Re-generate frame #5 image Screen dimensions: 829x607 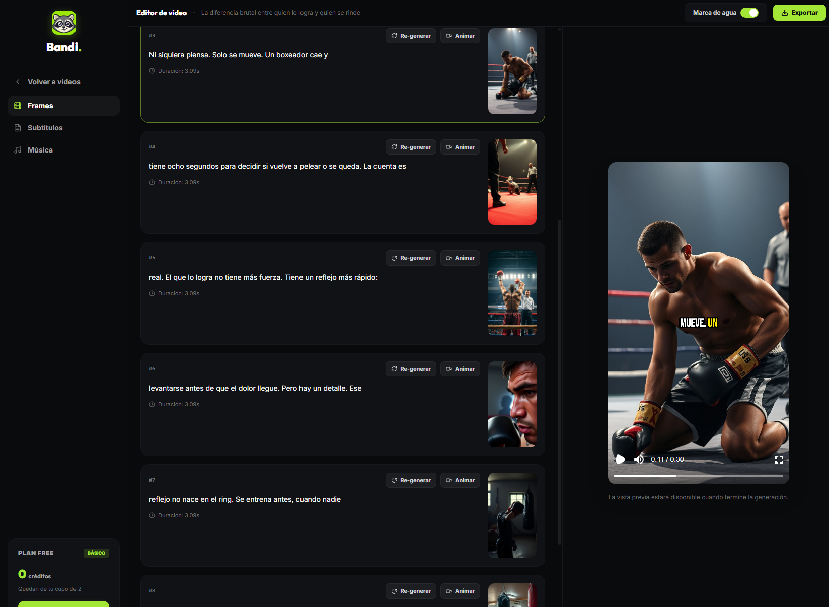411,258
